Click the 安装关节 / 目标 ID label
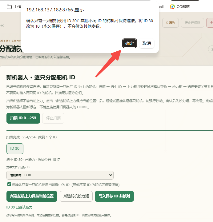Screen dimensions: 213x222 tap(18, 167)
